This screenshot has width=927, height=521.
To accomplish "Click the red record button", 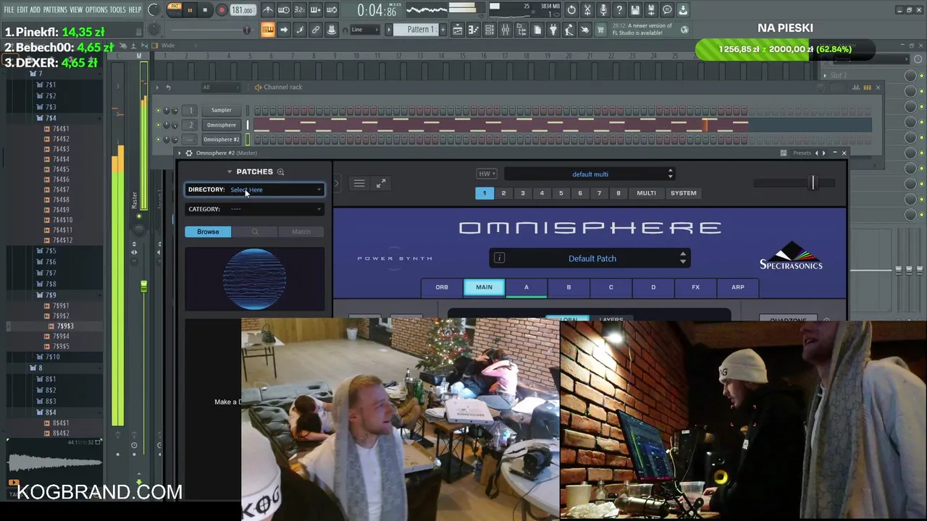I will tap(222, 10).
